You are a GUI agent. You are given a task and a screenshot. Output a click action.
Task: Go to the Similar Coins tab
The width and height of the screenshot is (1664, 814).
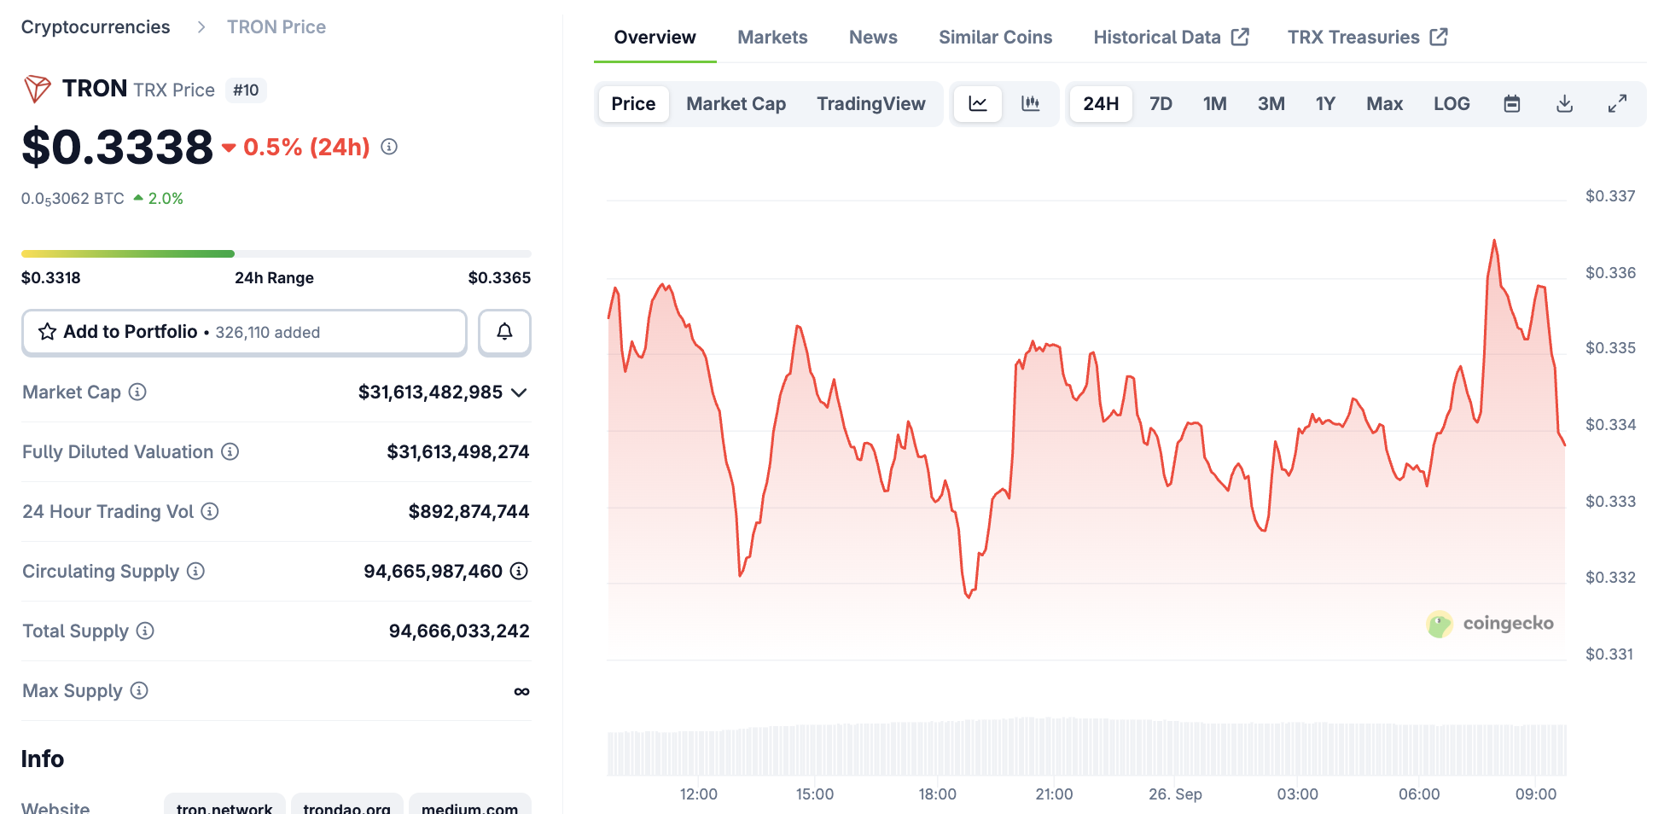click(995, 38)
